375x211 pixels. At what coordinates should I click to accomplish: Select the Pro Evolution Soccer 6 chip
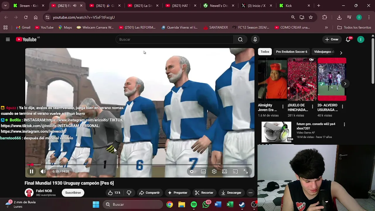(x=292, y=52)
